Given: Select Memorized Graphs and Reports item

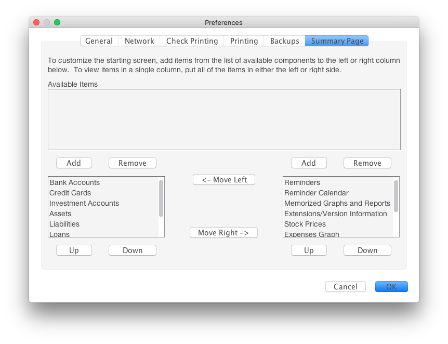Looking at the screenshot, I should point(338,203).
